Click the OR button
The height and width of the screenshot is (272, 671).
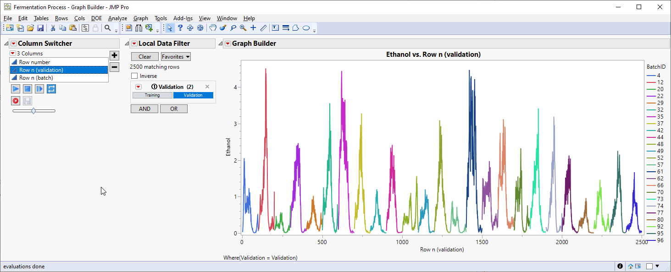click(174, 109)
